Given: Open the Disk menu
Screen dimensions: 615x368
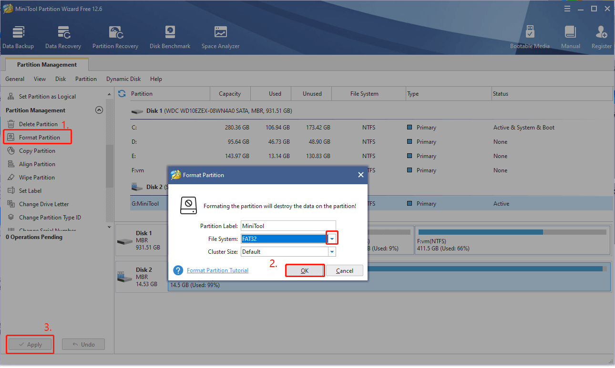Looking at the screenshot, I should point(61,79).
